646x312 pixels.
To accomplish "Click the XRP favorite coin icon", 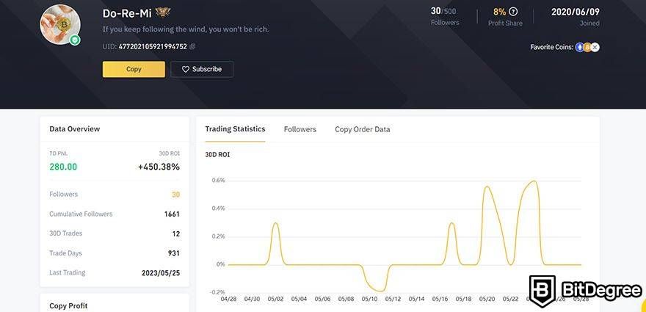I will [x=595, y=48].
